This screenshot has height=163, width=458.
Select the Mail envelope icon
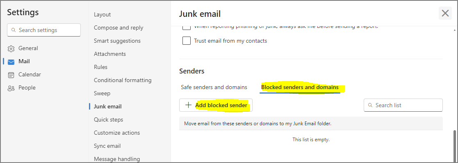point(11,62)
